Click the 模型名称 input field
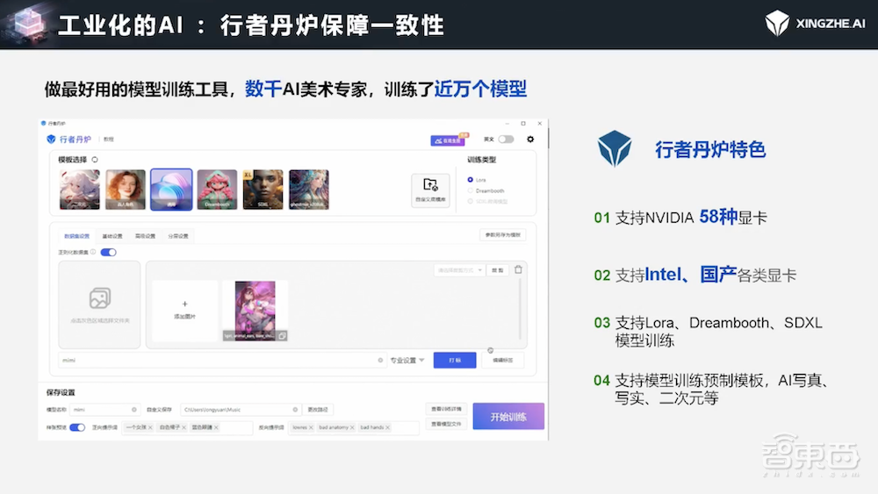Image resolution: width=878 pixels, height=494 pixels. (104, 410)
